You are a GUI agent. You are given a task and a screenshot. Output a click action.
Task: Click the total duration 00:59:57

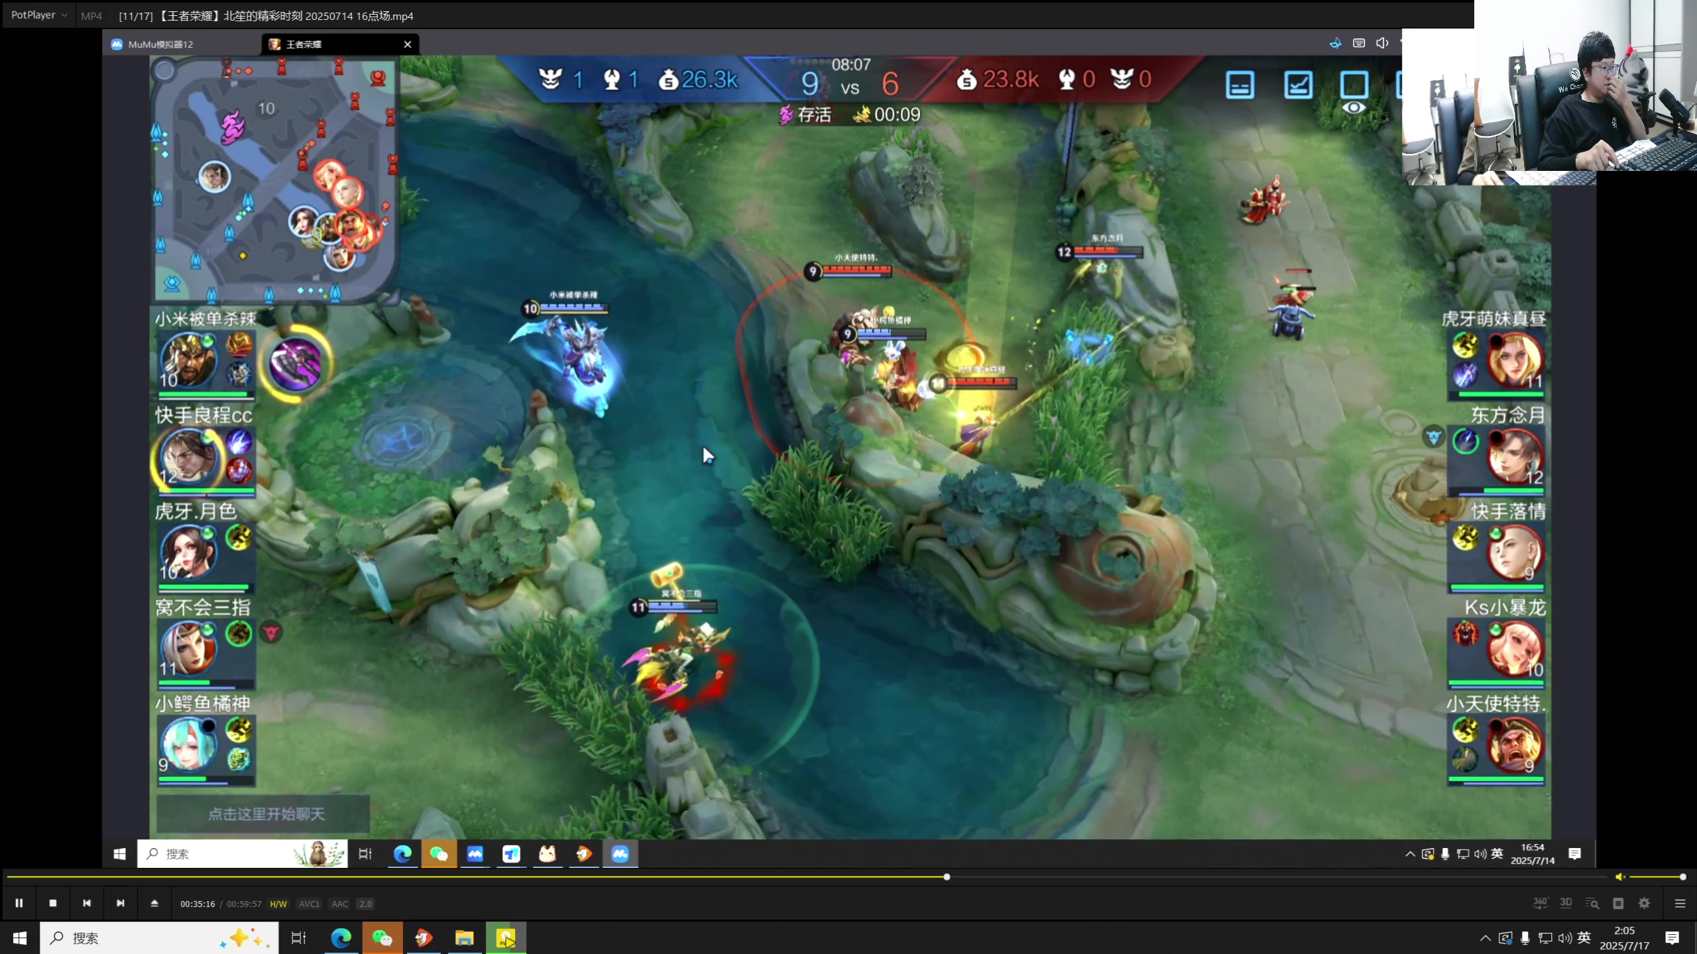[244, 904]
